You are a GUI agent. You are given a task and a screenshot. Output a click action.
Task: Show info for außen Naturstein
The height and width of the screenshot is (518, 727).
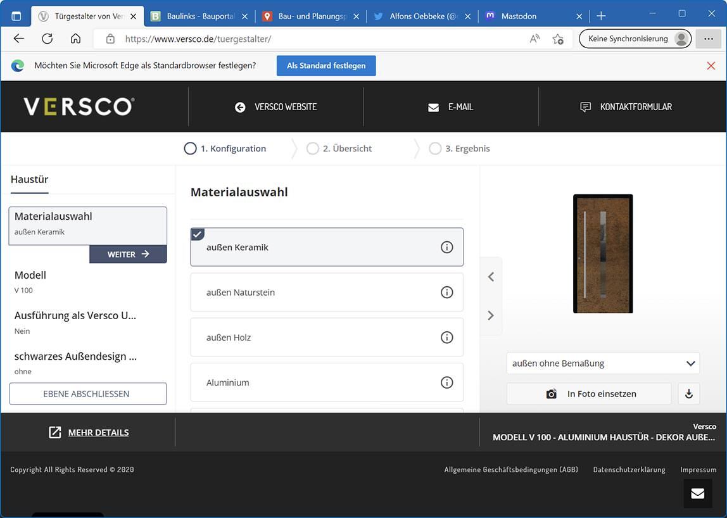click(446, 292)
